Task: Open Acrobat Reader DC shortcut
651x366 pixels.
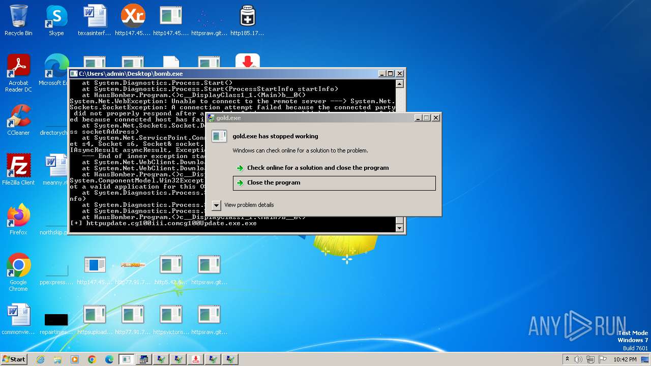Action: pyautogui.click(x=18, y=73)
